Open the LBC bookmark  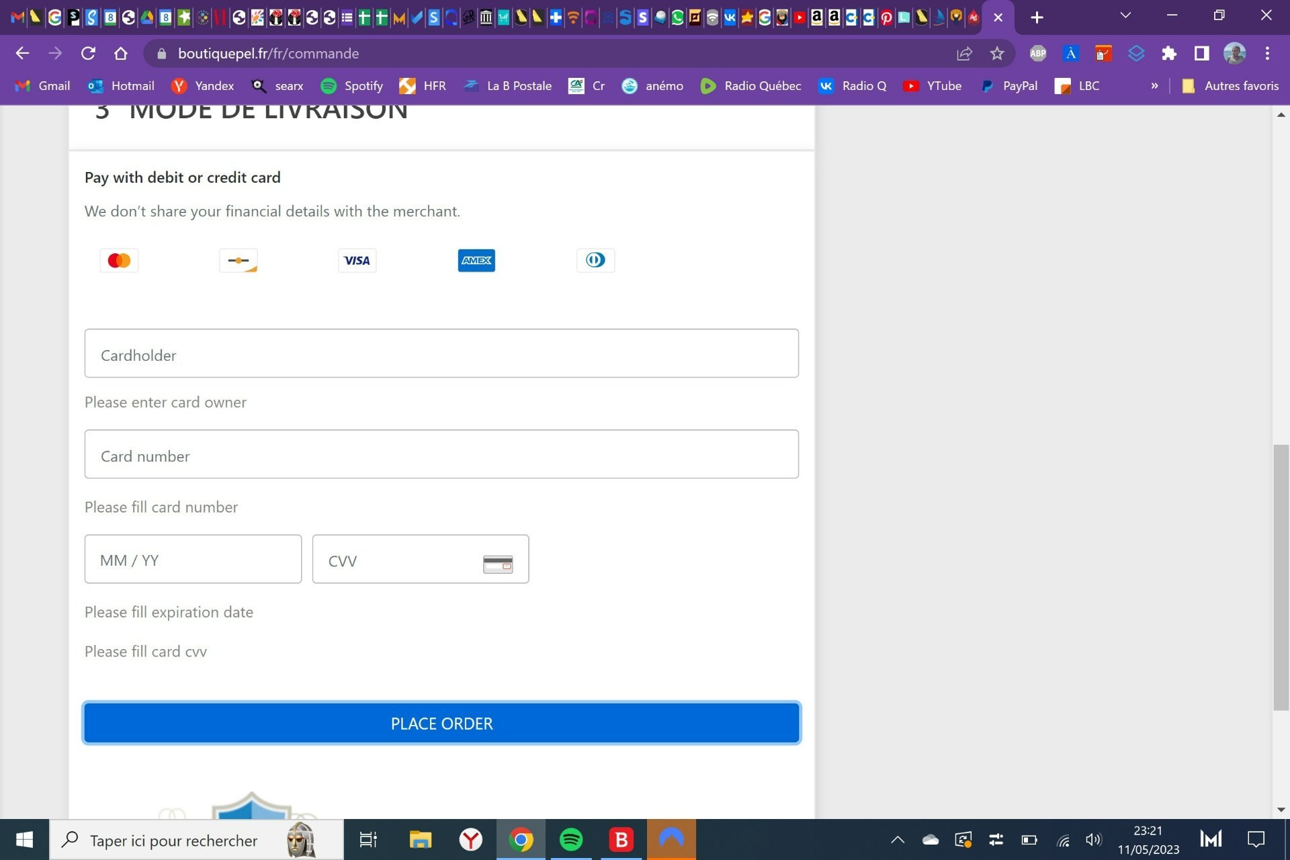click(x=1077, y=86)
